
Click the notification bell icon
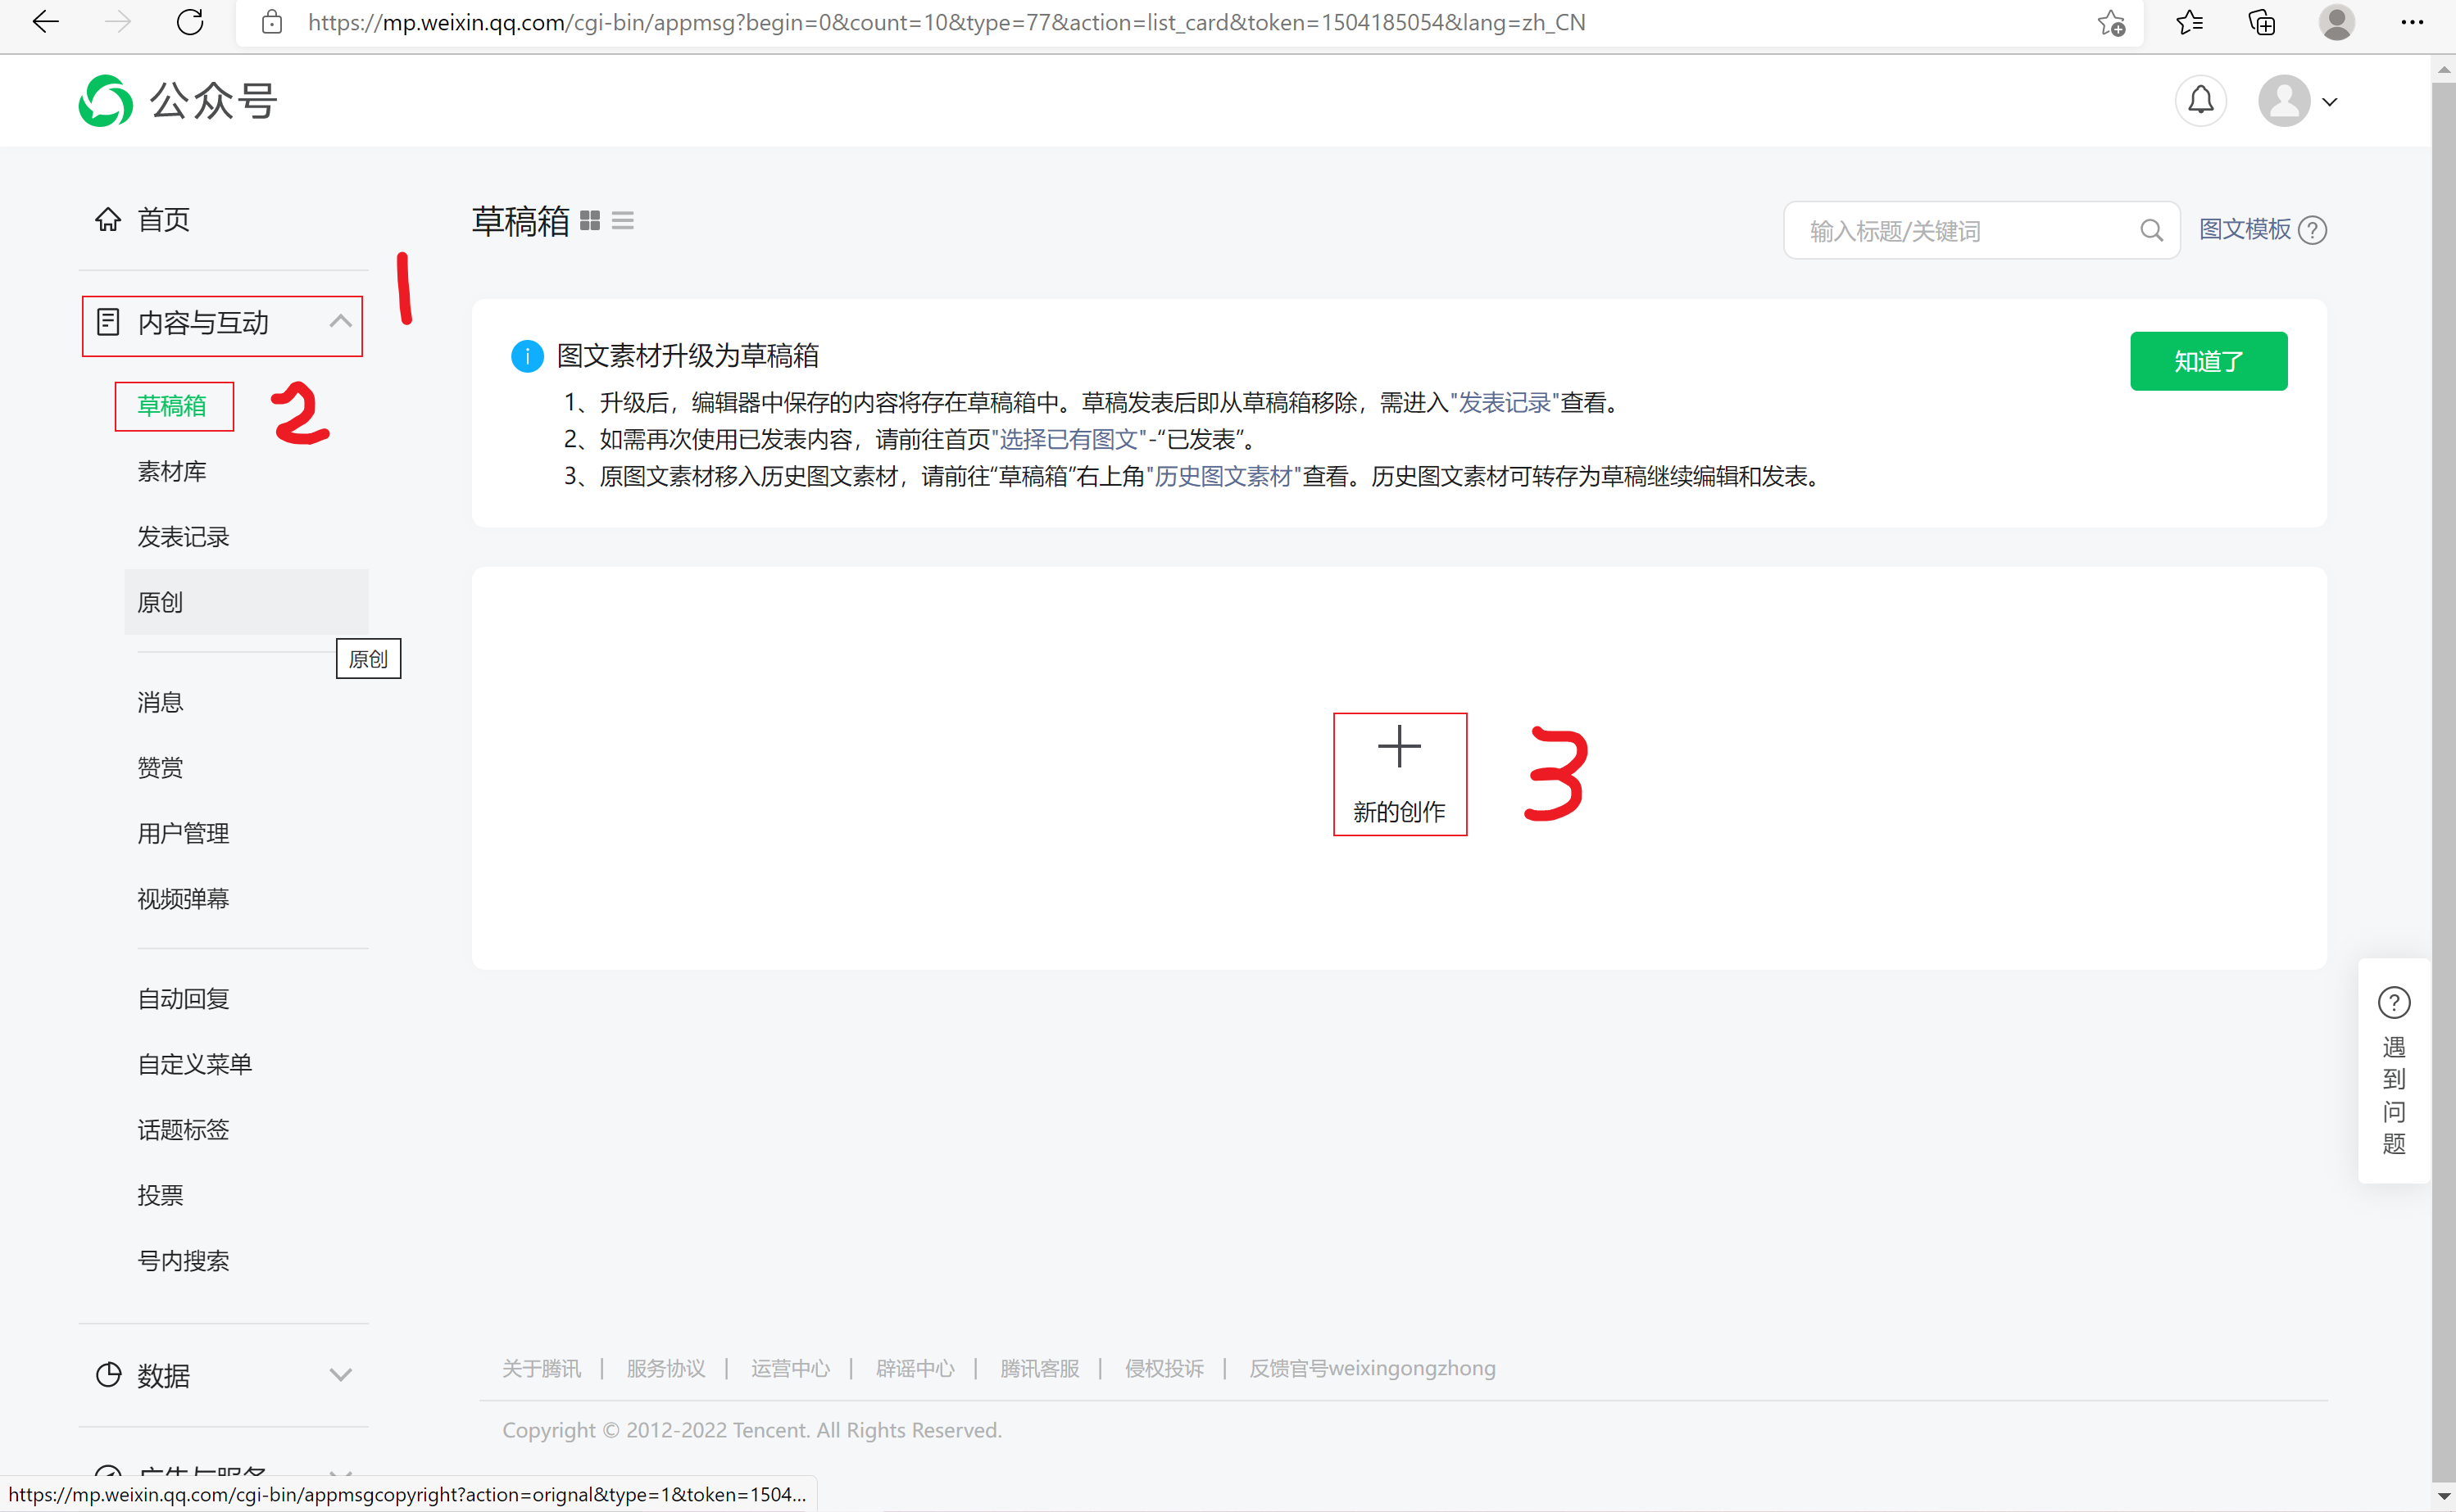pos(2200,101)
